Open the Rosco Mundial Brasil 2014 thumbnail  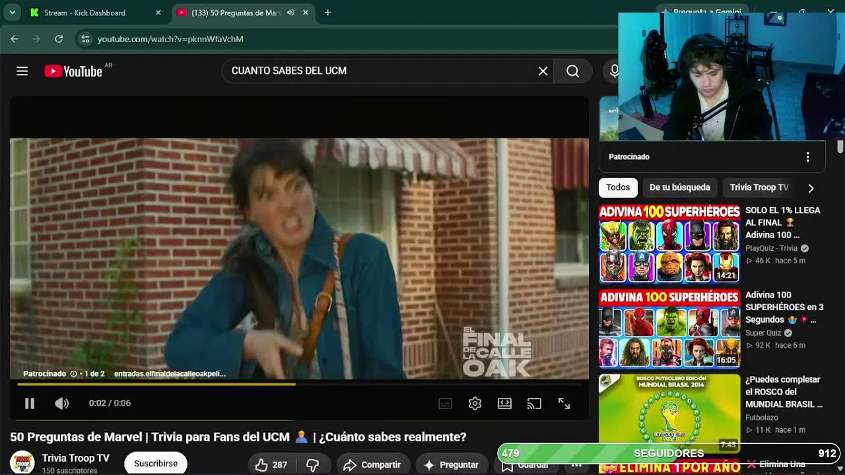click(x=669, y=413)
